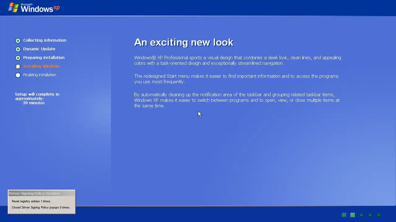Click Closed Driver Signing Policy popups line
Screen dimensions: 396x222
click(41, 208)
